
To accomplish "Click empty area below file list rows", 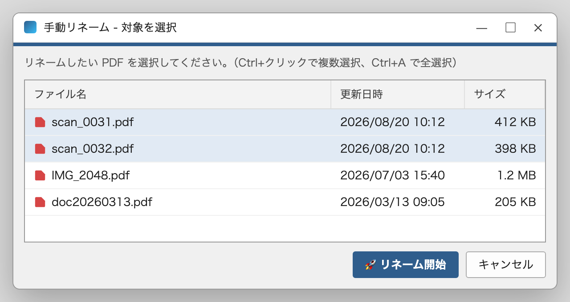I will coord(285,229).
